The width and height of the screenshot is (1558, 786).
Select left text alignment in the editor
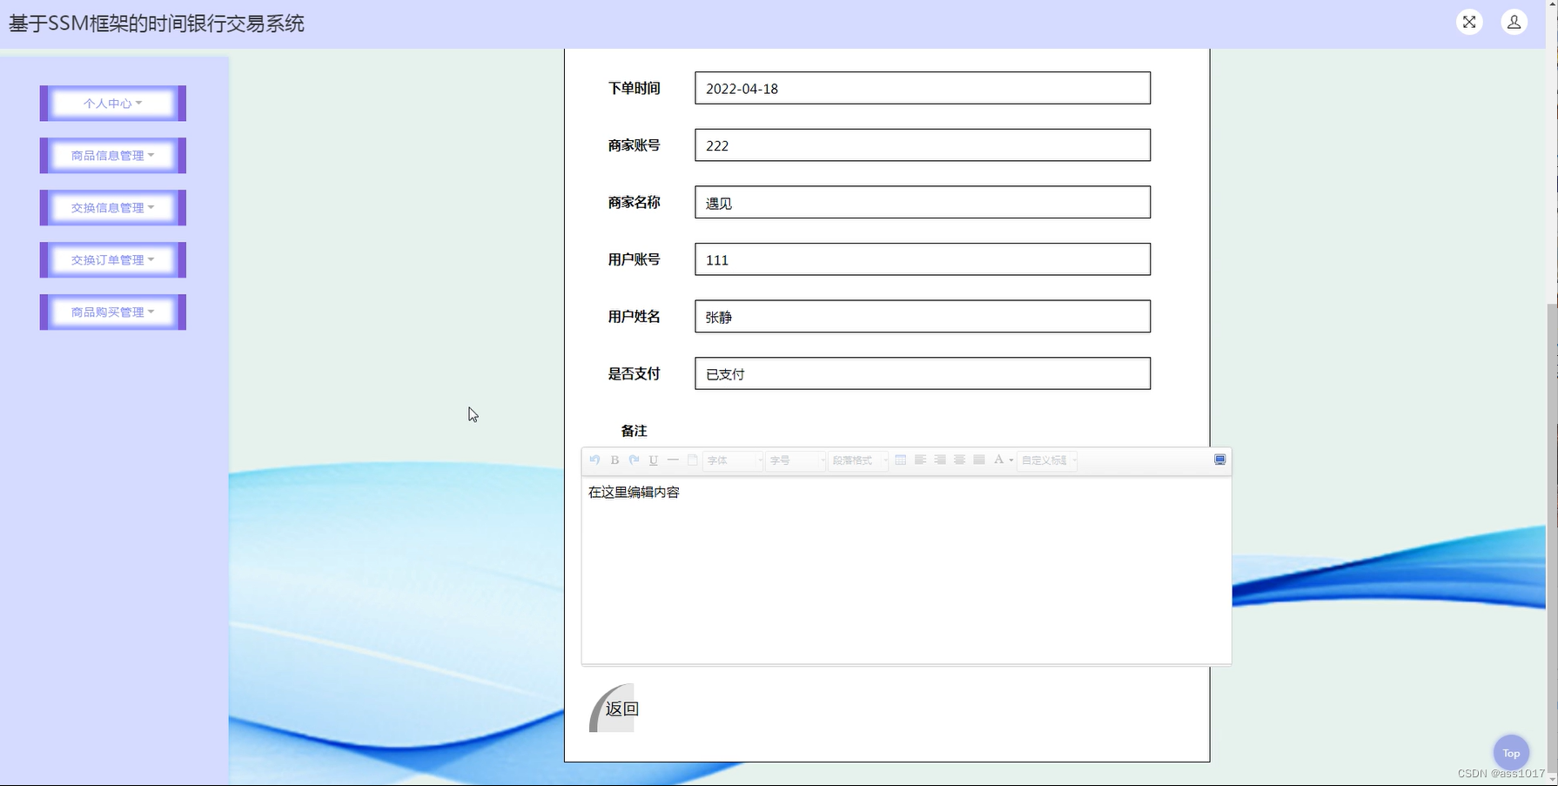pos(920,460)
